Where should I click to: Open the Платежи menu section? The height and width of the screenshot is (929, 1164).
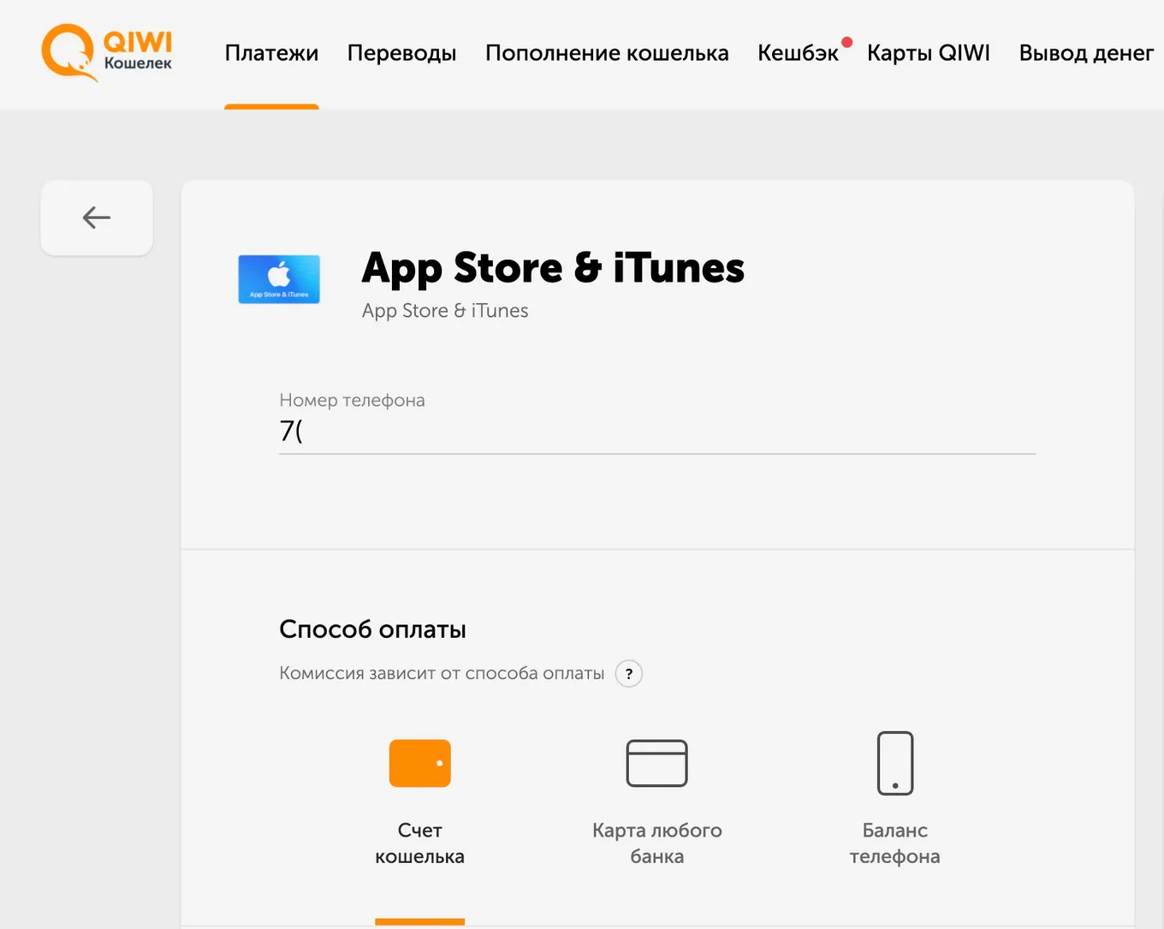(x=271, y=53)
